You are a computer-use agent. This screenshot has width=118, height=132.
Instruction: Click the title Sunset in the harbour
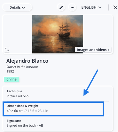coord(22,67)
